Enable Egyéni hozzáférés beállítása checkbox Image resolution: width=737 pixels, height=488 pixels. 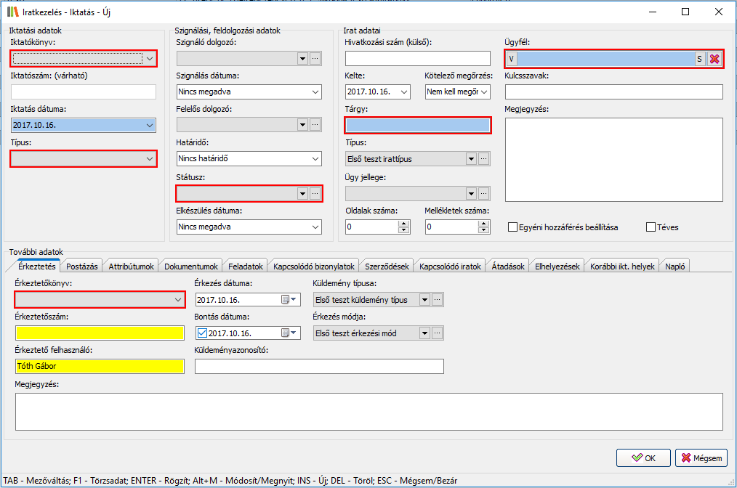click(513, 227)
